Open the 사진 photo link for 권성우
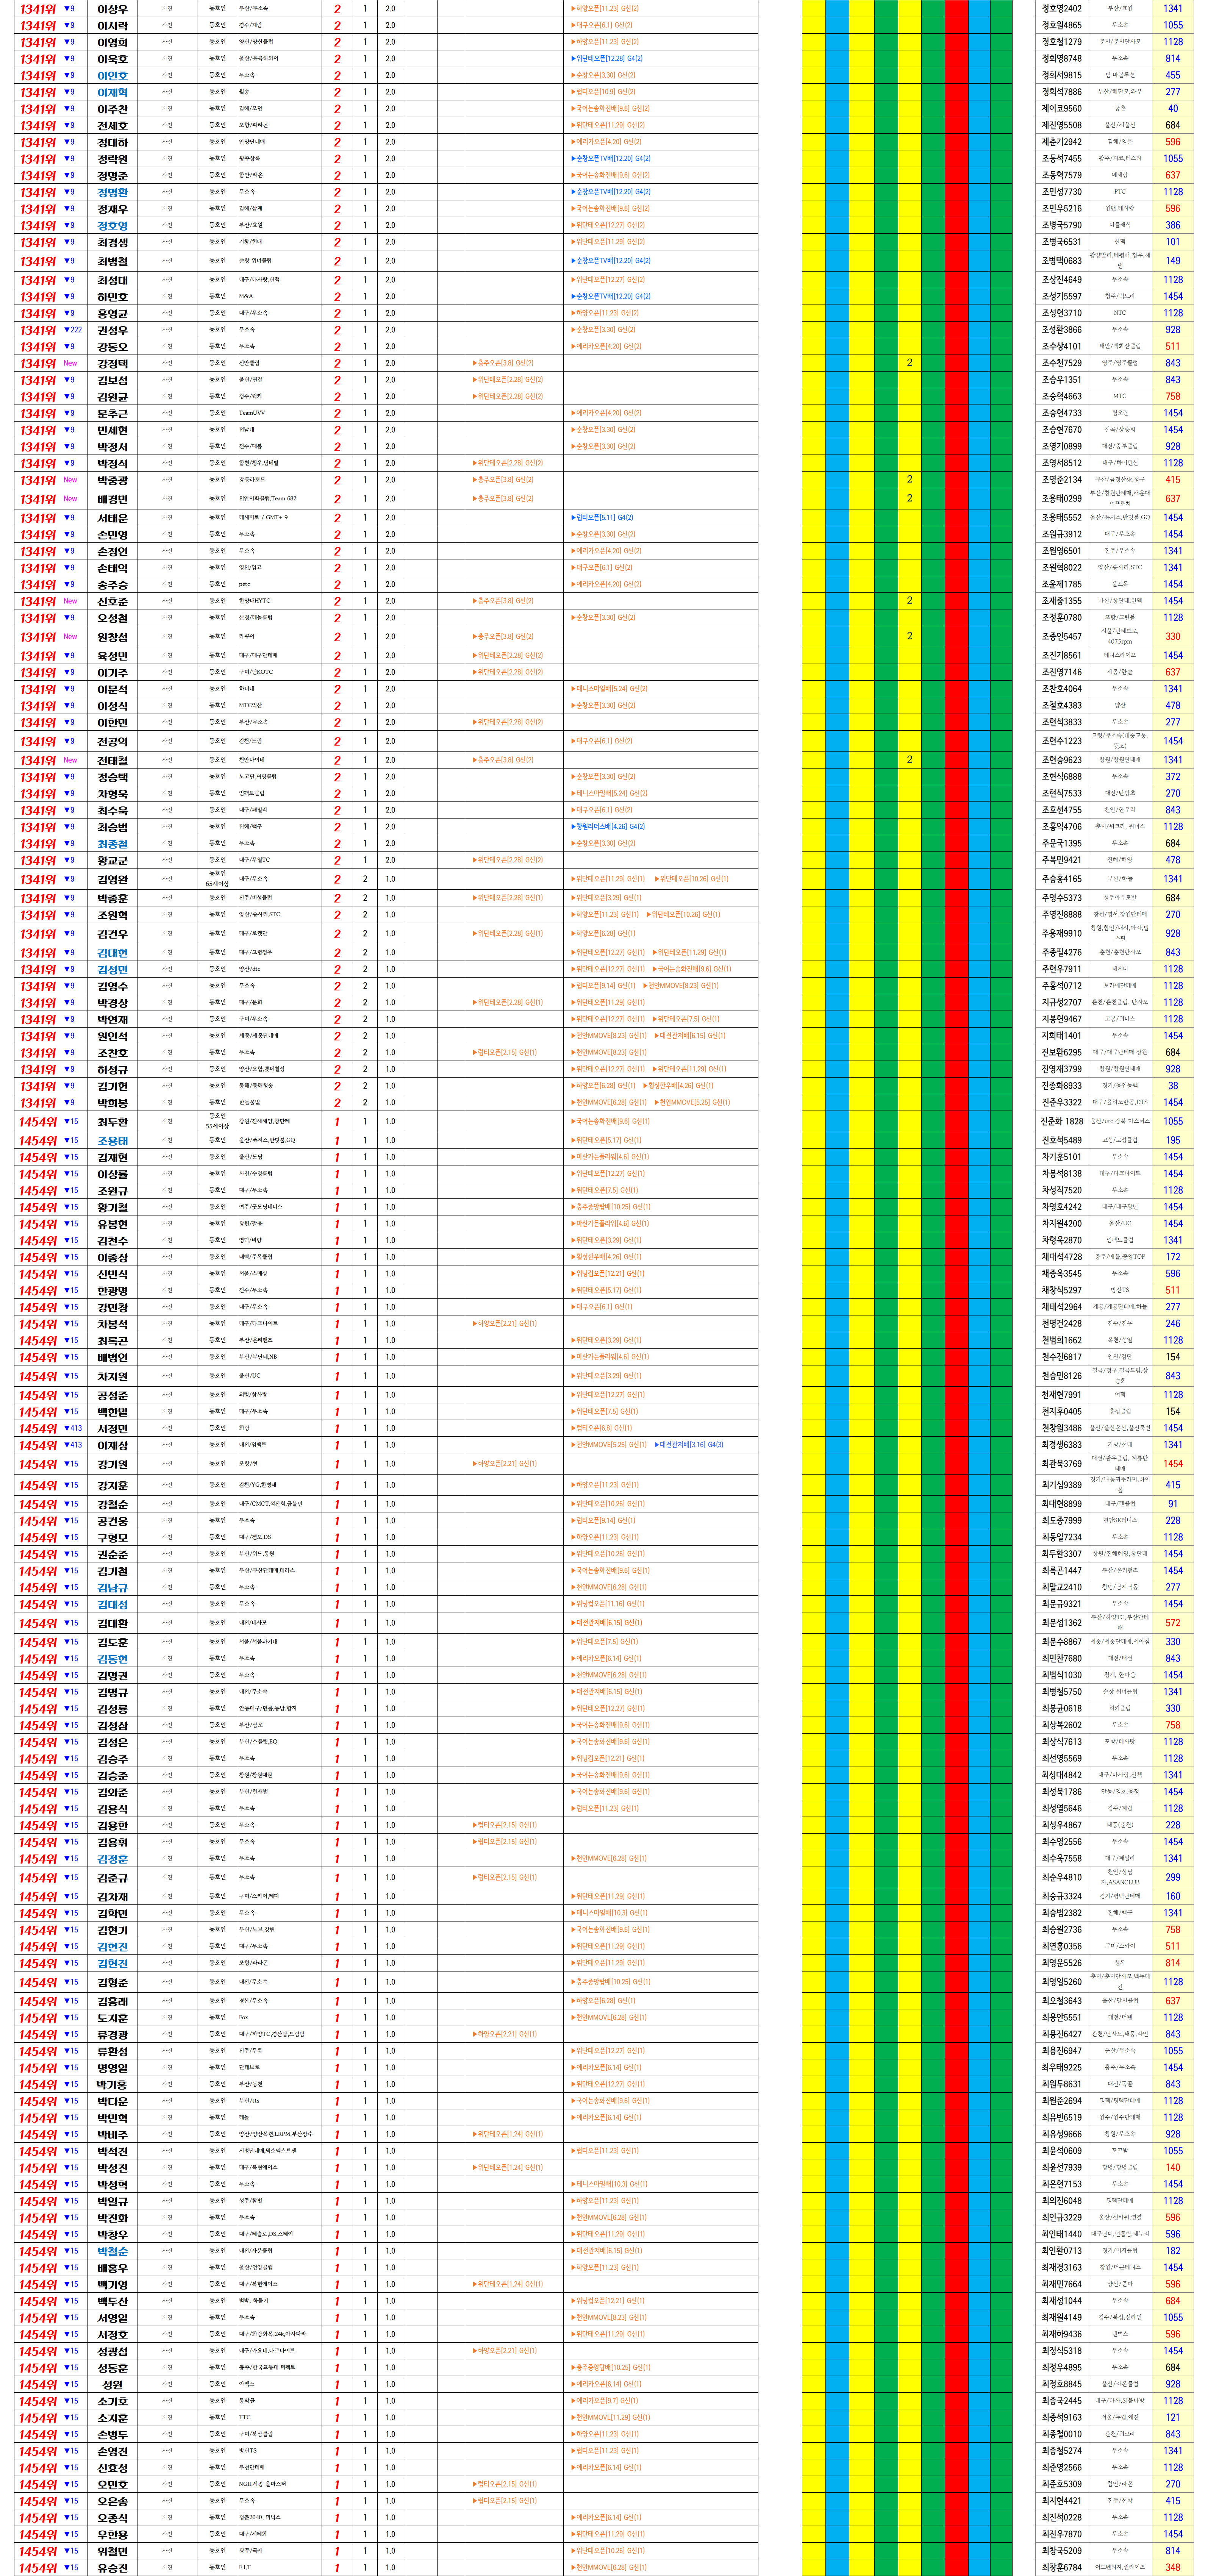 point(167,330)
